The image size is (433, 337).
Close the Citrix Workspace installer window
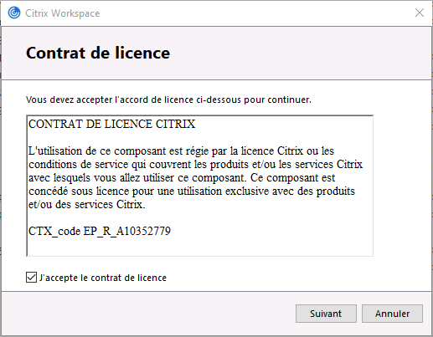(x=420, y=13)
